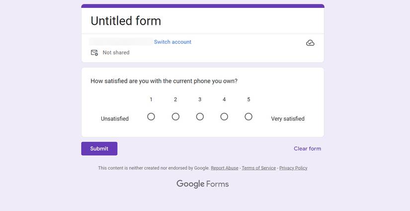Open the Report Abuse link
Image resolution: width=410 pixels, height=211 pixels.
225,168
